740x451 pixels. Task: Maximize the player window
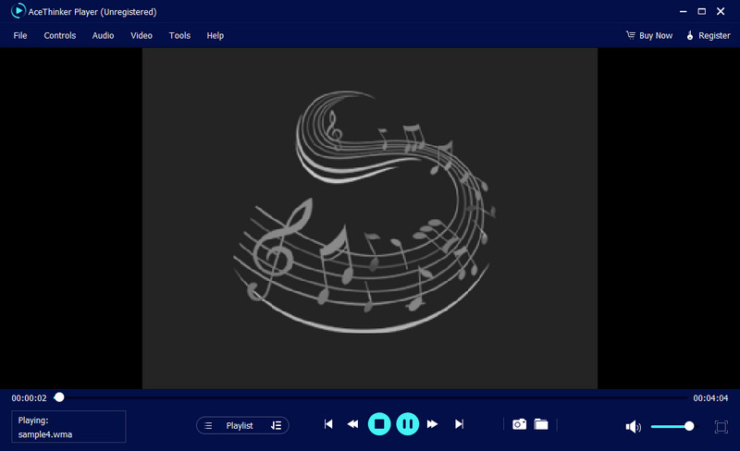(702, 11)
